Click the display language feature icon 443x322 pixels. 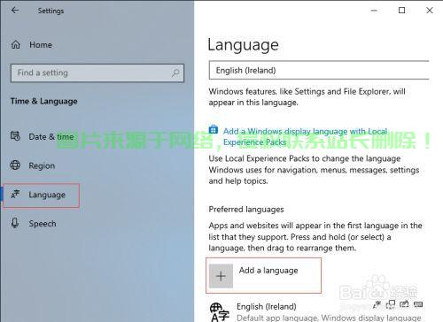377,304
